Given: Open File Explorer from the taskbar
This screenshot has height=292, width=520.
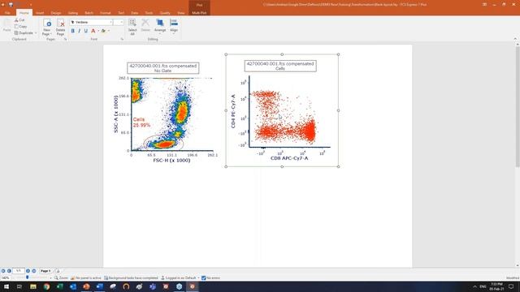Looking at the screenshot, I should pos(33,286).
